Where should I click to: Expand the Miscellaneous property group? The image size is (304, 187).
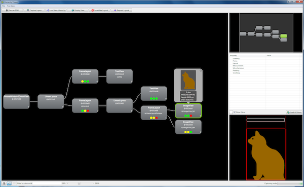238,68
